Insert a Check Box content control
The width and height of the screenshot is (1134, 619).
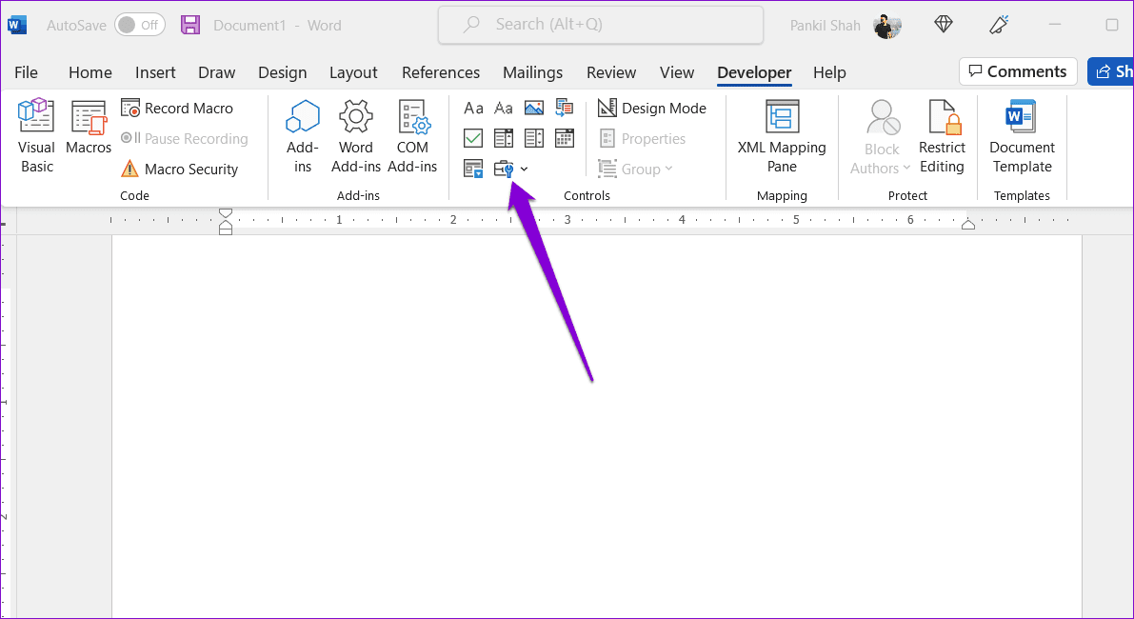[473, 138]
